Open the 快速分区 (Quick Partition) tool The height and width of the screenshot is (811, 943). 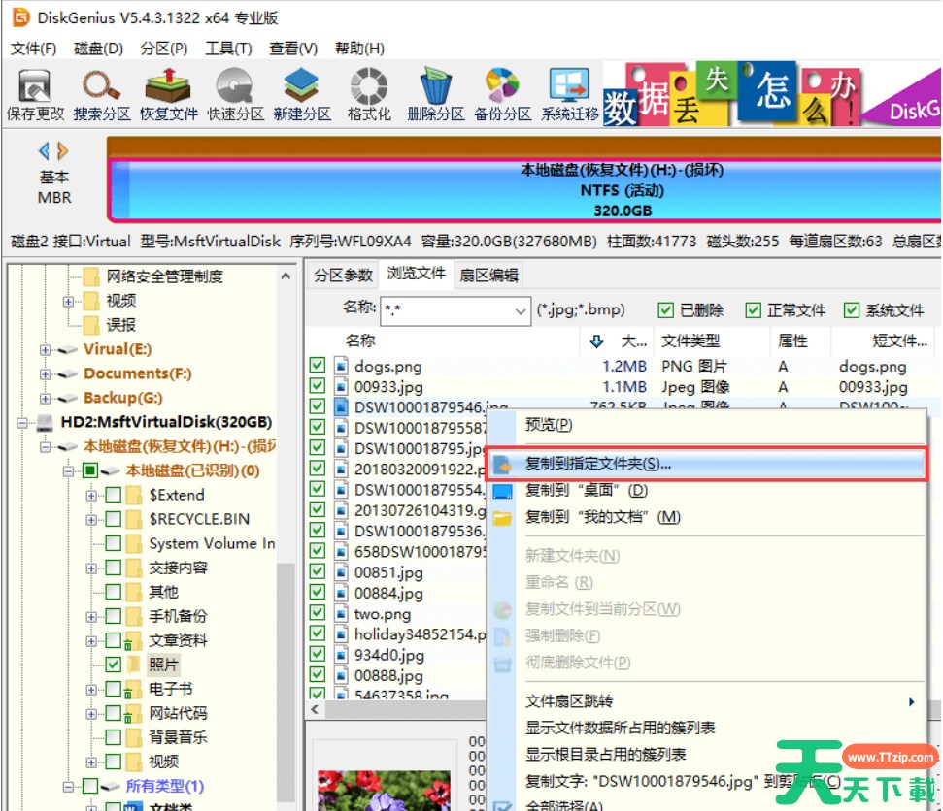click(x=235, y=92)
